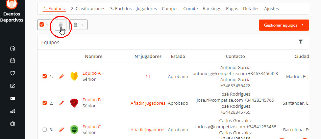The height and width of the screenshot is (139, 321).
Task: Edit Equipo C with pencil icon
Action: coord(61,130)
